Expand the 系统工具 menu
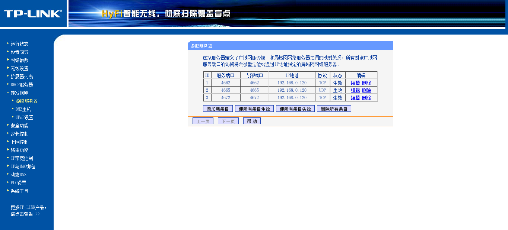Screen dimensions: 508x230 coord(19,191)
